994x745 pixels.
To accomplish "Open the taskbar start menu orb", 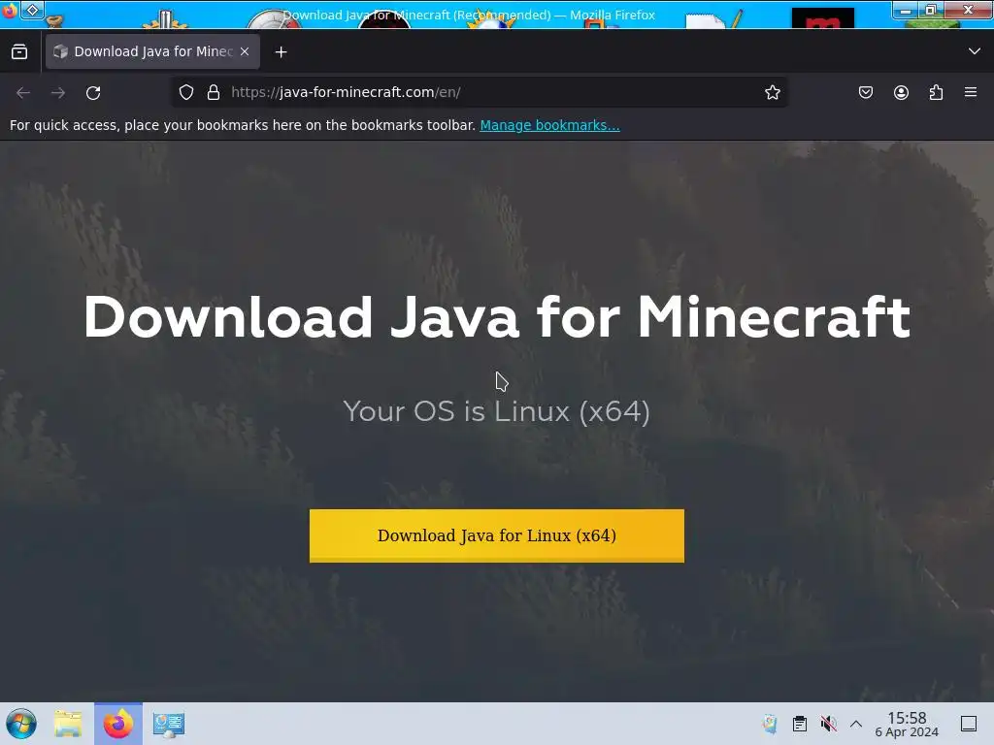I will 21,724.
